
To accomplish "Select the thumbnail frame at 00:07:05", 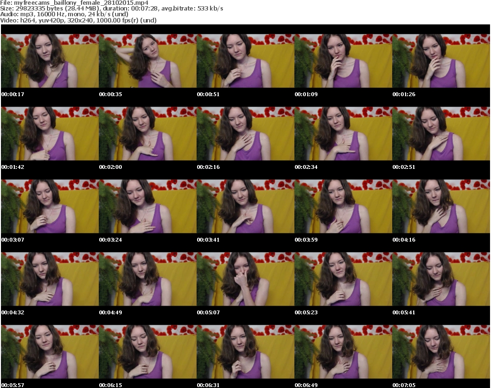I will [x=441, y=352].
